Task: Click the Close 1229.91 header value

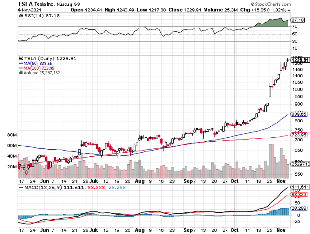Action: 185,10
